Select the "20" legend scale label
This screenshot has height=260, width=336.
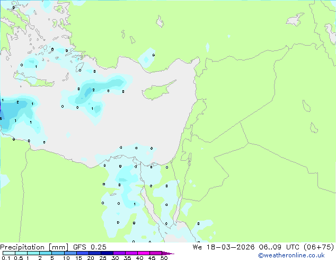coord(91,258)
